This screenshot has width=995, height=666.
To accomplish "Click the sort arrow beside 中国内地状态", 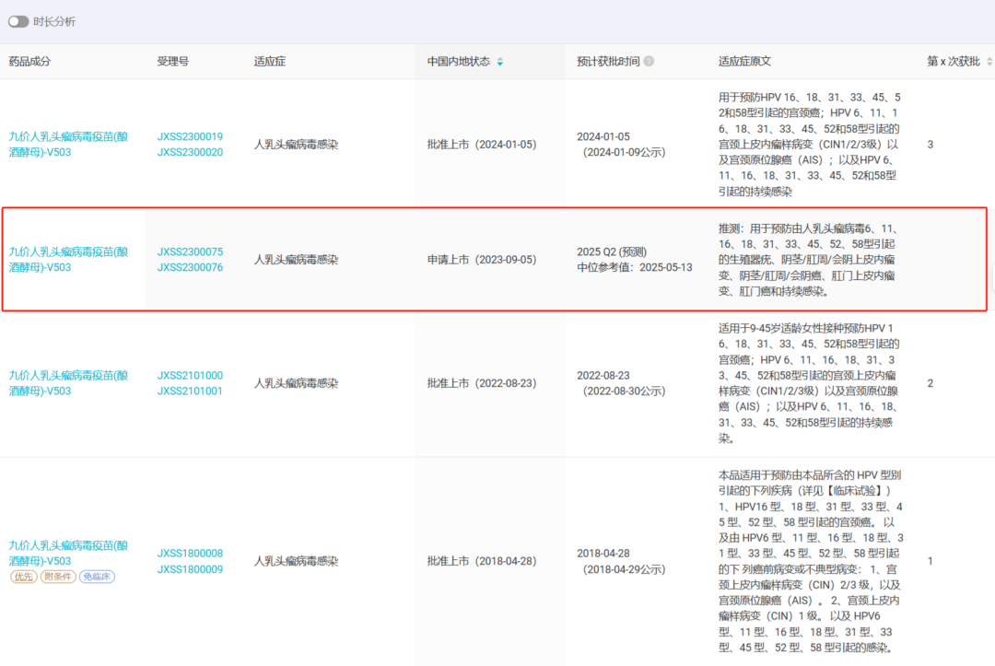I will (500, 62).
